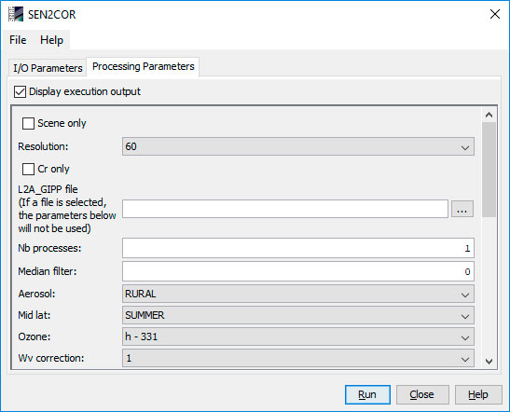Focus the Nb processes input field
The width and height of the screenshot is (510, 412).
point(298,248)
